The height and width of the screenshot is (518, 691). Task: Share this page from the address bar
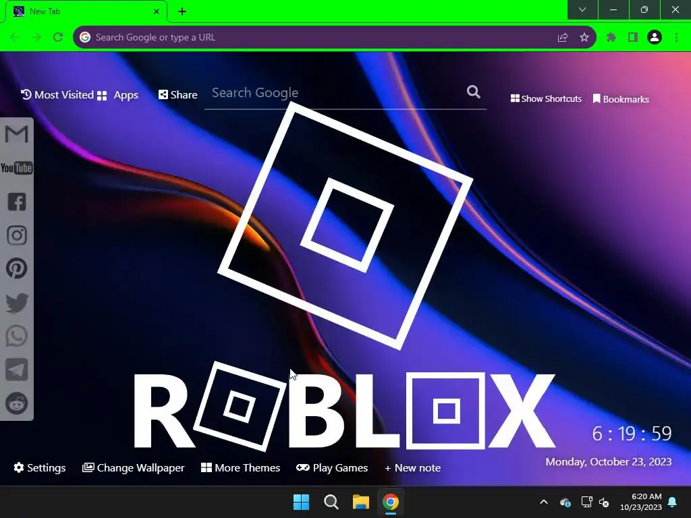562,38
